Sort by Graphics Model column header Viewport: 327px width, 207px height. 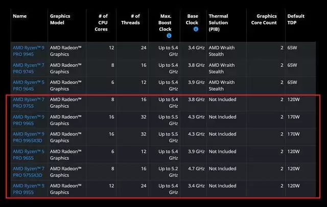pos(60,19)
